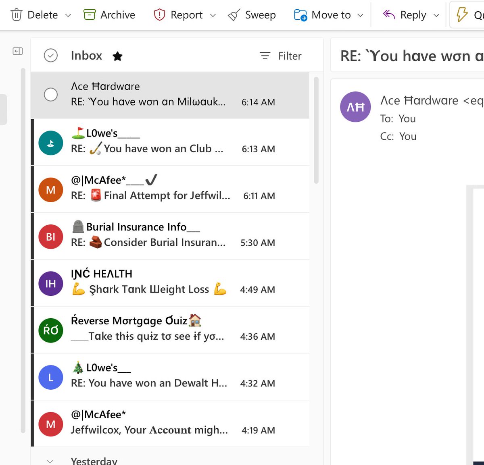Archive the selected message
The image size is (484, 465).
click(109, 15)
